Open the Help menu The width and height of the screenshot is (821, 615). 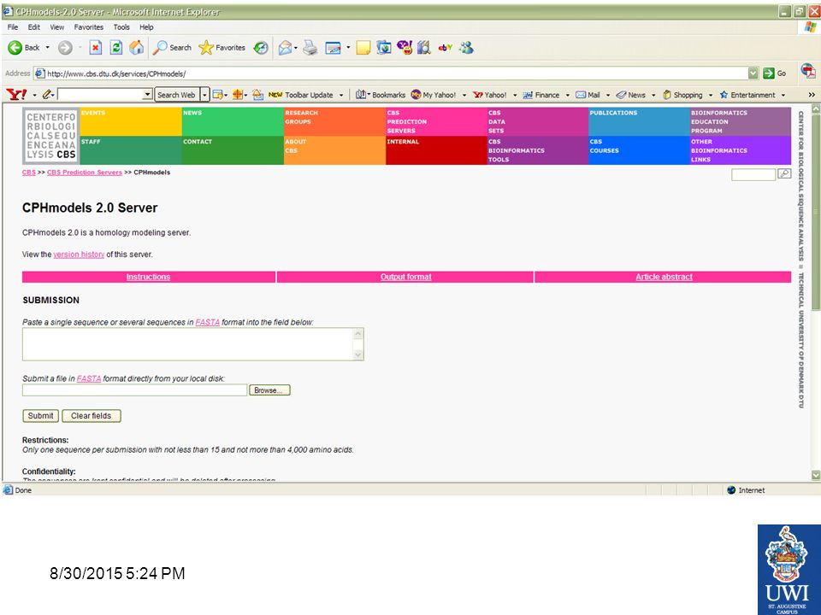click(x=146, y=26)
